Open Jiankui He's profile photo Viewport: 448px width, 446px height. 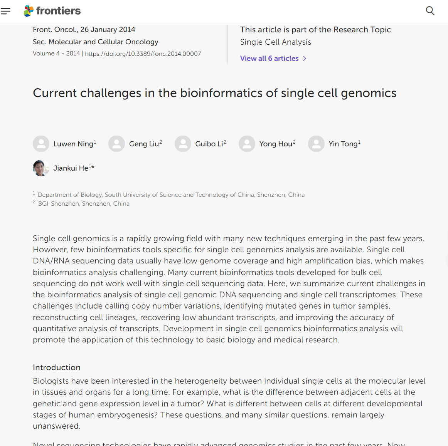point(41,168)
